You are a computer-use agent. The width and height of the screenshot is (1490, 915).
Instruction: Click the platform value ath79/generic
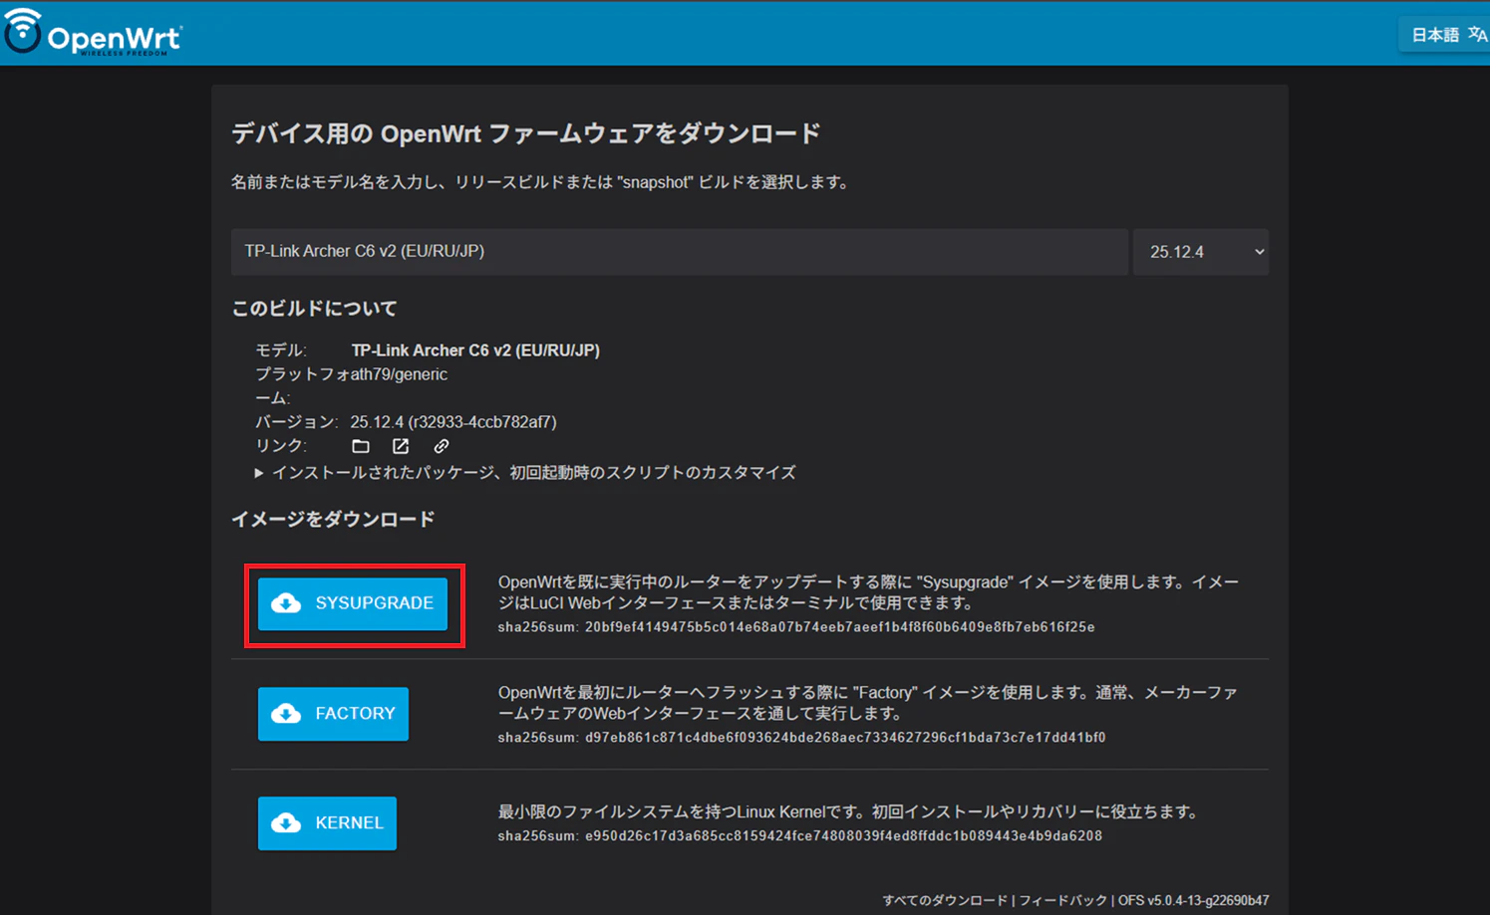point(399,374)
